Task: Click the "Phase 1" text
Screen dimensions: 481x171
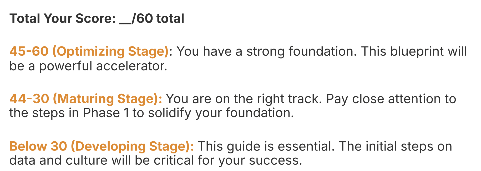Action: click(x=106, y=113)
